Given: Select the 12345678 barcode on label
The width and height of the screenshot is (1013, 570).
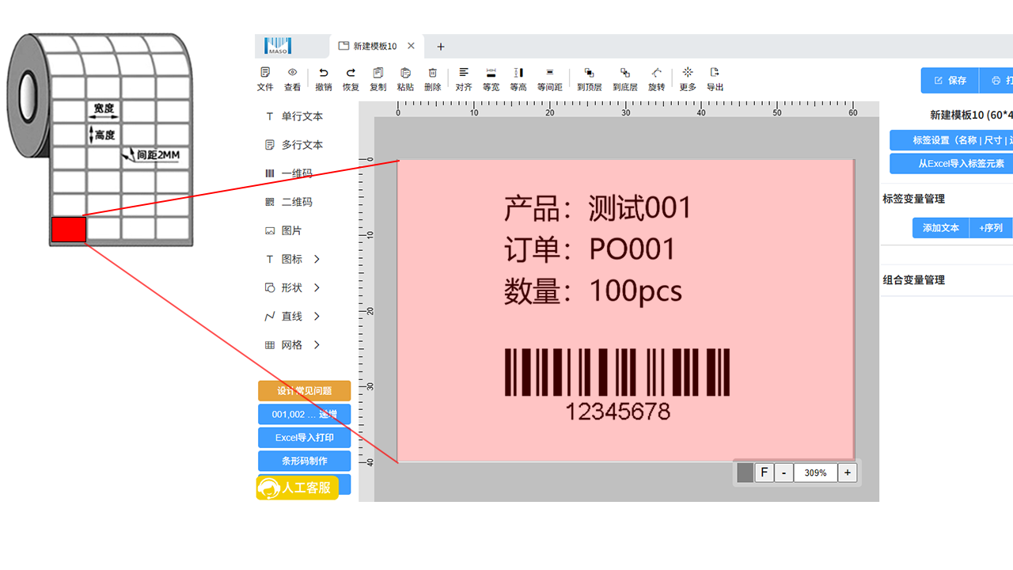Looking at the screenshot, I should click(617, 384).
